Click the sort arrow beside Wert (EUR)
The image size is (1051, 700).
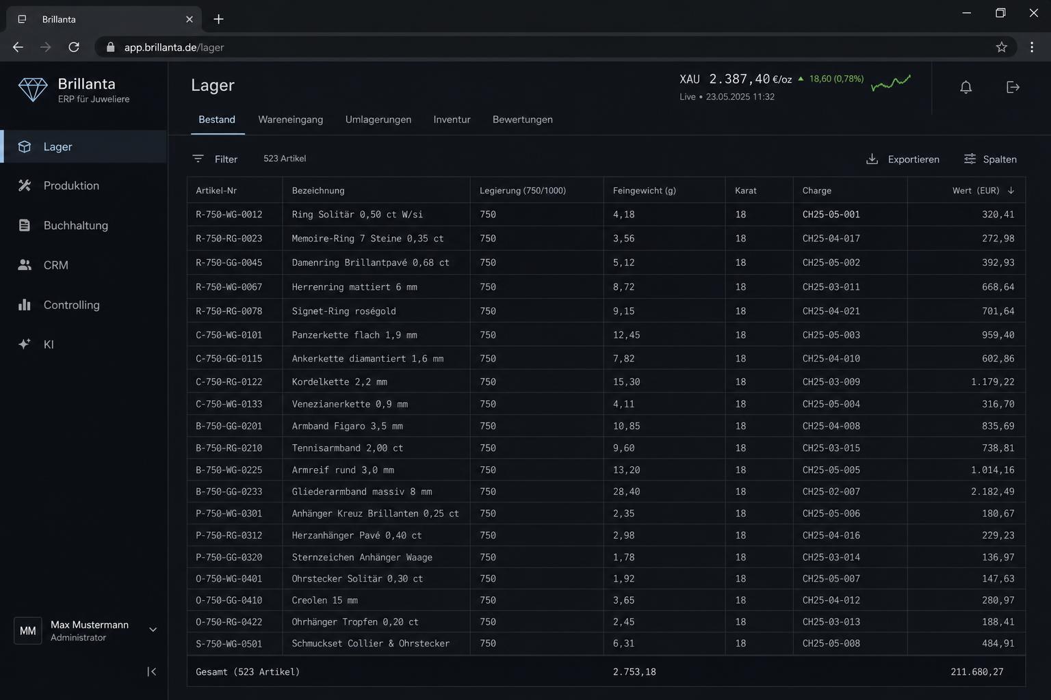1011,190
